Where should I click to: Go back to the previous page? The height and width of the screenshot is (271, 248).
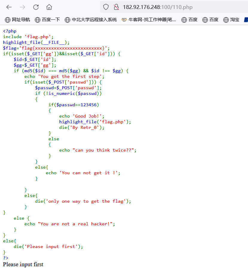point(9,7)
